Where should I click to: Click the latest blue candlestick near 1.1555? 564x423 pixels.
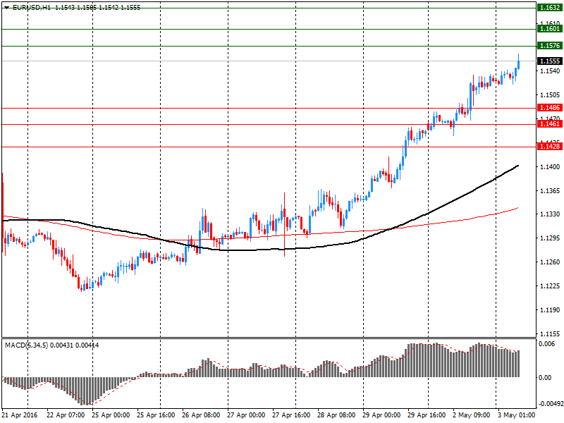click(x=519, y=64)
